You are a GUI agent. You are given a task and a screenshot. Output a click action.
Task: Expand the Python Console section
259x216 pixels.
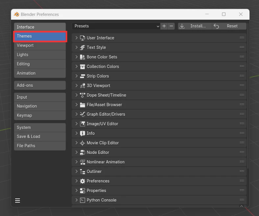(76, 200)
